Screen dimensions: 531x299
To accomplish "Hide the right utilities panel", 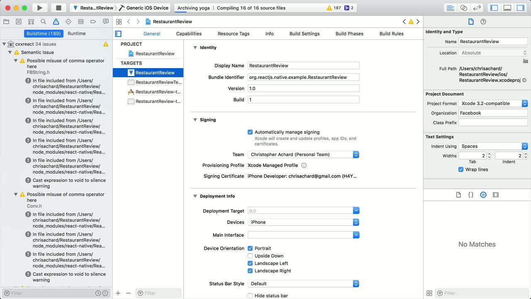I will point(520,8).
